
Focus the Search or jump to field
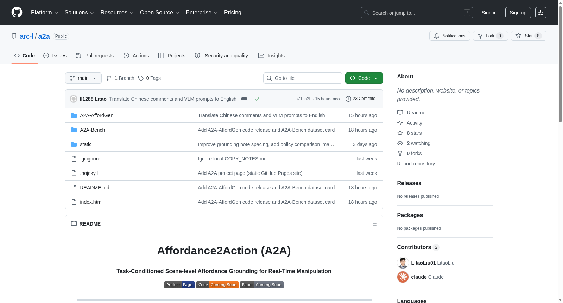(x=417, y=13)
